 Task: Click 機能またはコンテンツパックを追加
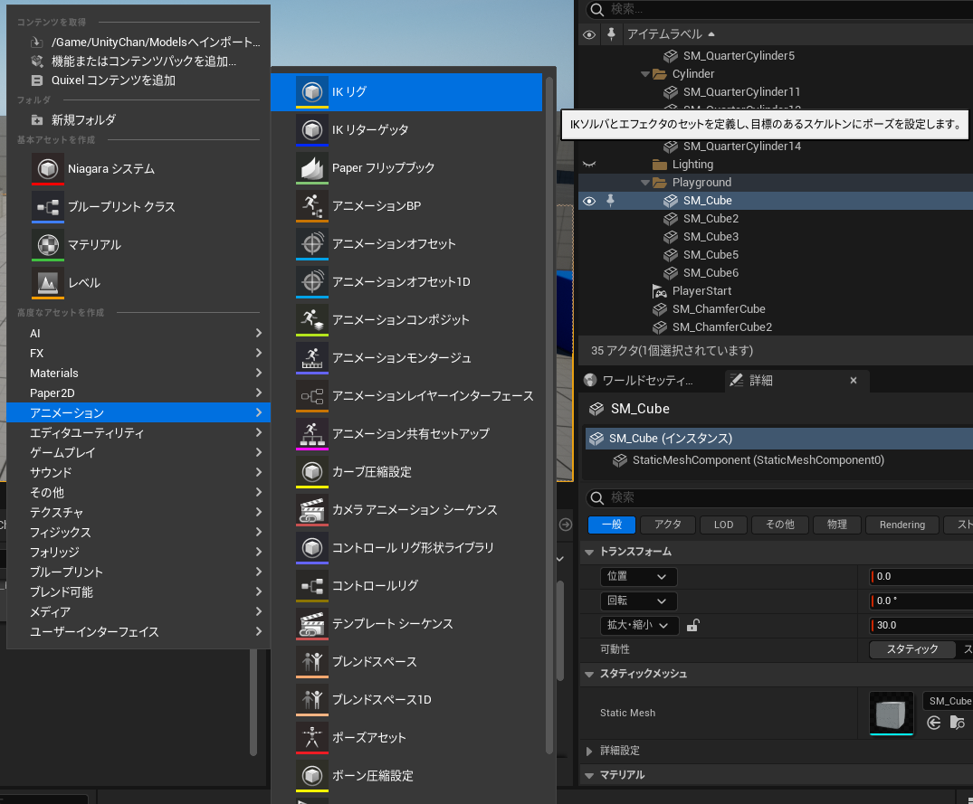pyautogui.click(x=138, y=61)
